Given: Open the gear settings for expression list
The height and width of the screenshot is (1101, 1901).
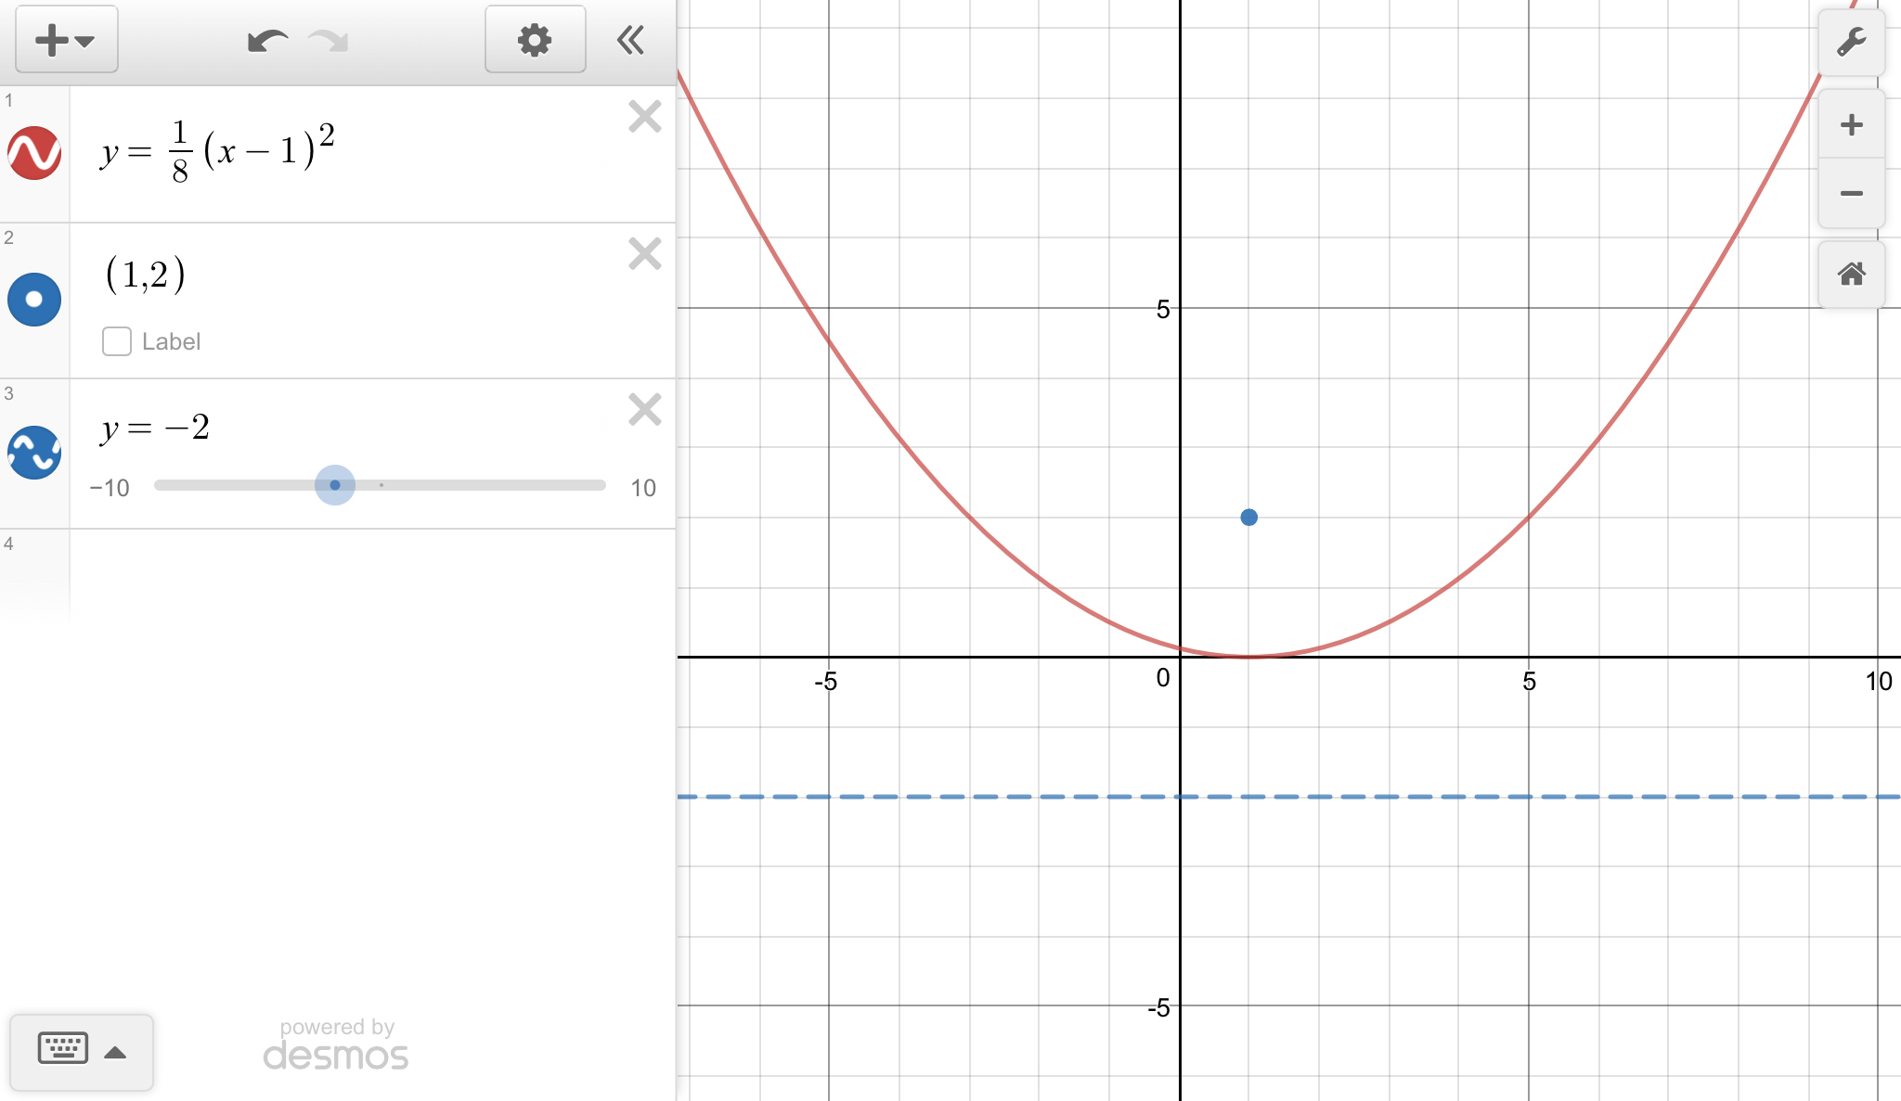Looking at the screenshot, I should [x=535, y=40].
